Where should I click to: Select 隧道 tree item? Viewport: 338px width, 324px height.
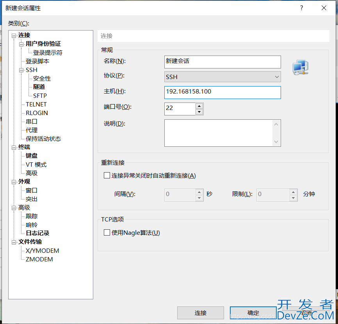tap(39, 87)
